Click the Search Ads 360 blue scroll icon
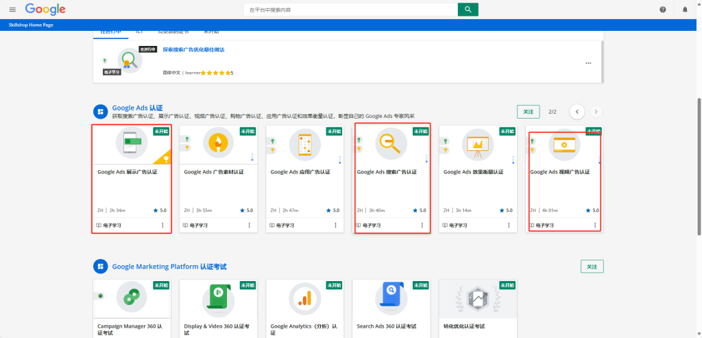Image resolution: width=702 pixels, height=338 pixels. [x=391, y=295]
